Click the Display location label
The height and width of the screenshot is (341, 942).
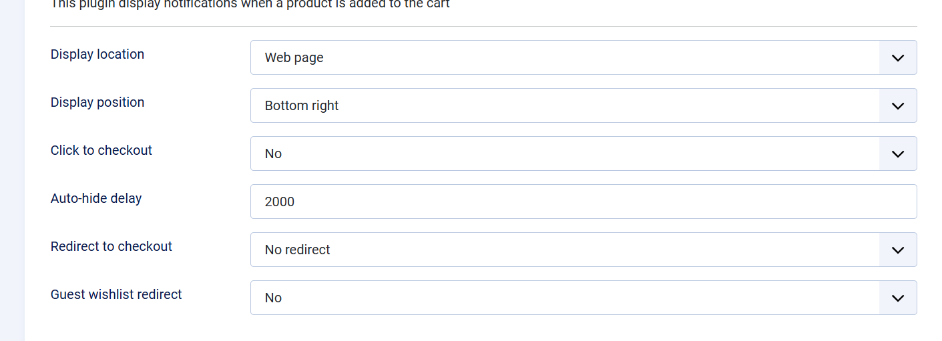(x=97, y=55)
